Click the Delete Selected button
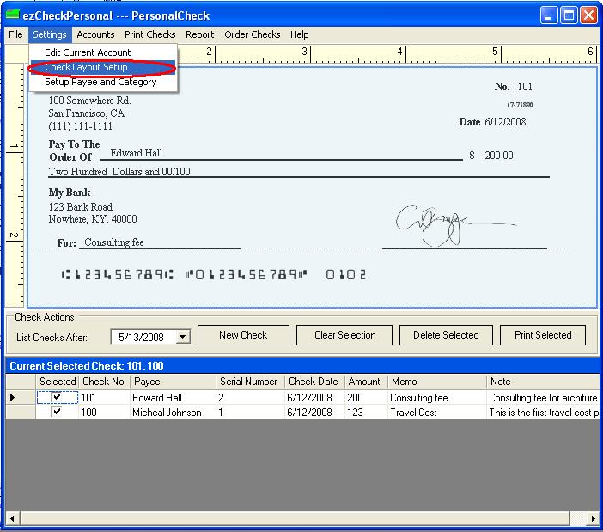 tap(446, 335)
